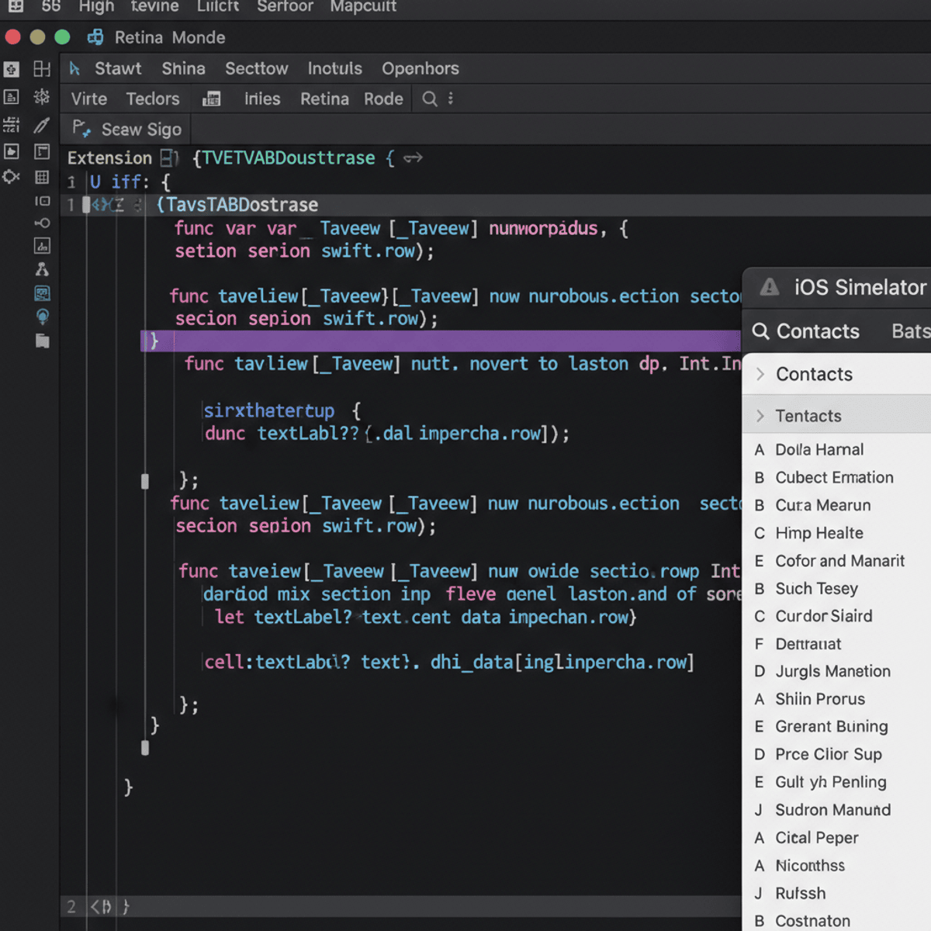Select the arrow pointer tool above Stawt
Image resolution: width=931 pixels, height=931 pixels.
click(x=75, y=68)
